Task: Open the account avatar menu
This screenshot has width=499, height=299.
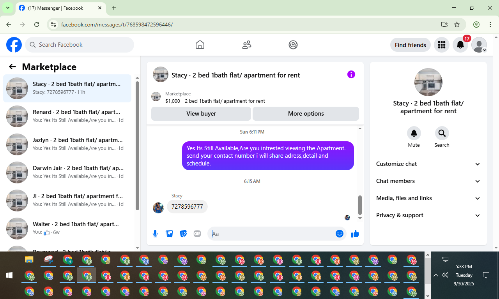Action: [x=479, y=45]
